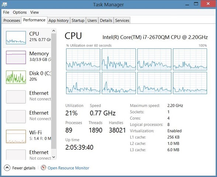Click the Sockets label
This screenshot has height=177, width=217.
click(x=137, y=112)
